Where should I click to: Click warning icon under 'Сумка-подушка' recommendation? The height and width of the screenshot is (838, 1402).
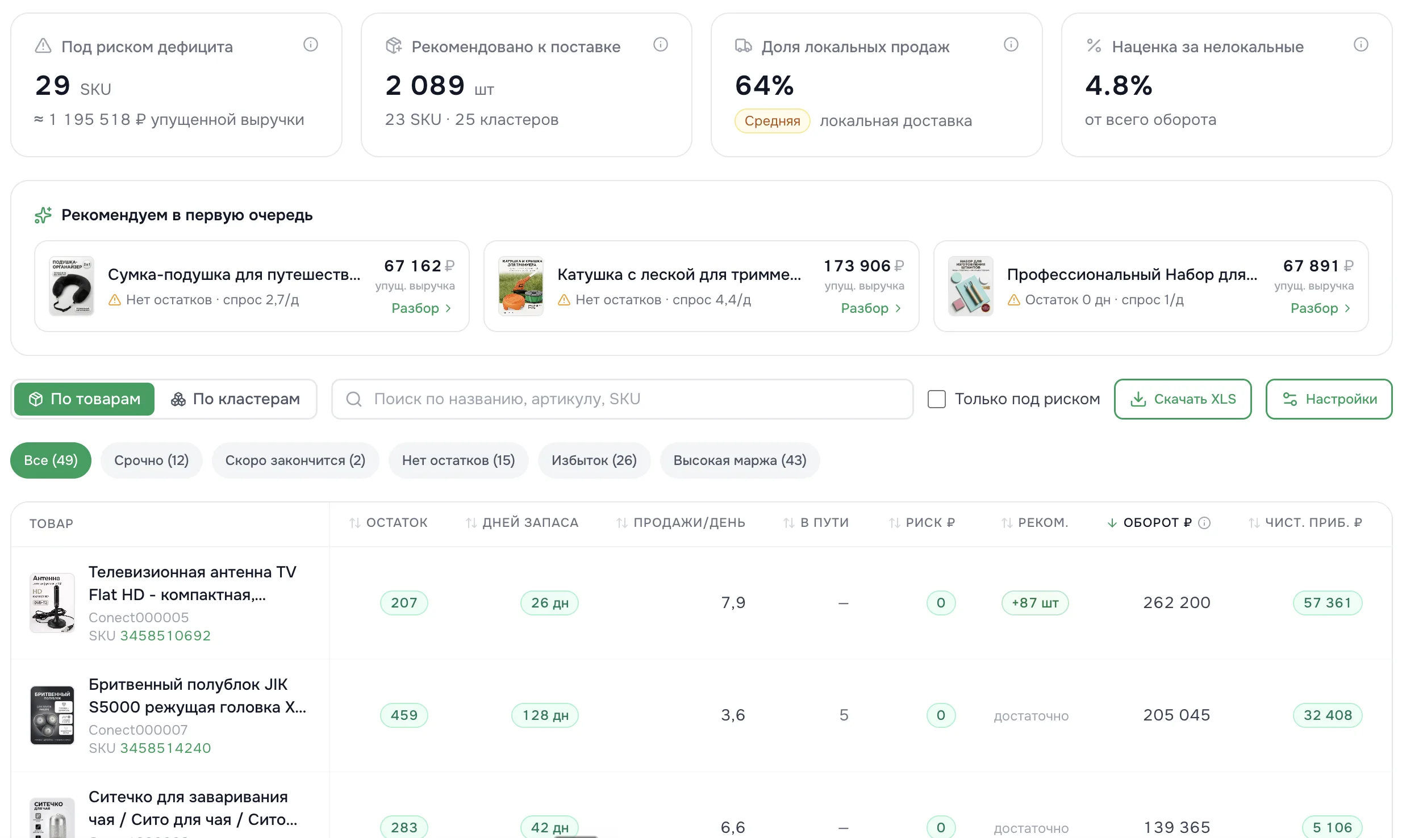point(115,300)
